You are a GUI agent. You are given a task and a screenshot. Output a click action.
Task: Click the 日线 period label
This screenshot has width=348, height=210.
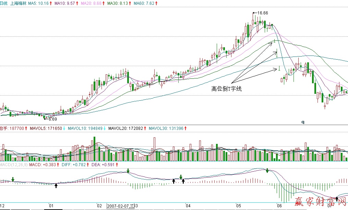4,3
